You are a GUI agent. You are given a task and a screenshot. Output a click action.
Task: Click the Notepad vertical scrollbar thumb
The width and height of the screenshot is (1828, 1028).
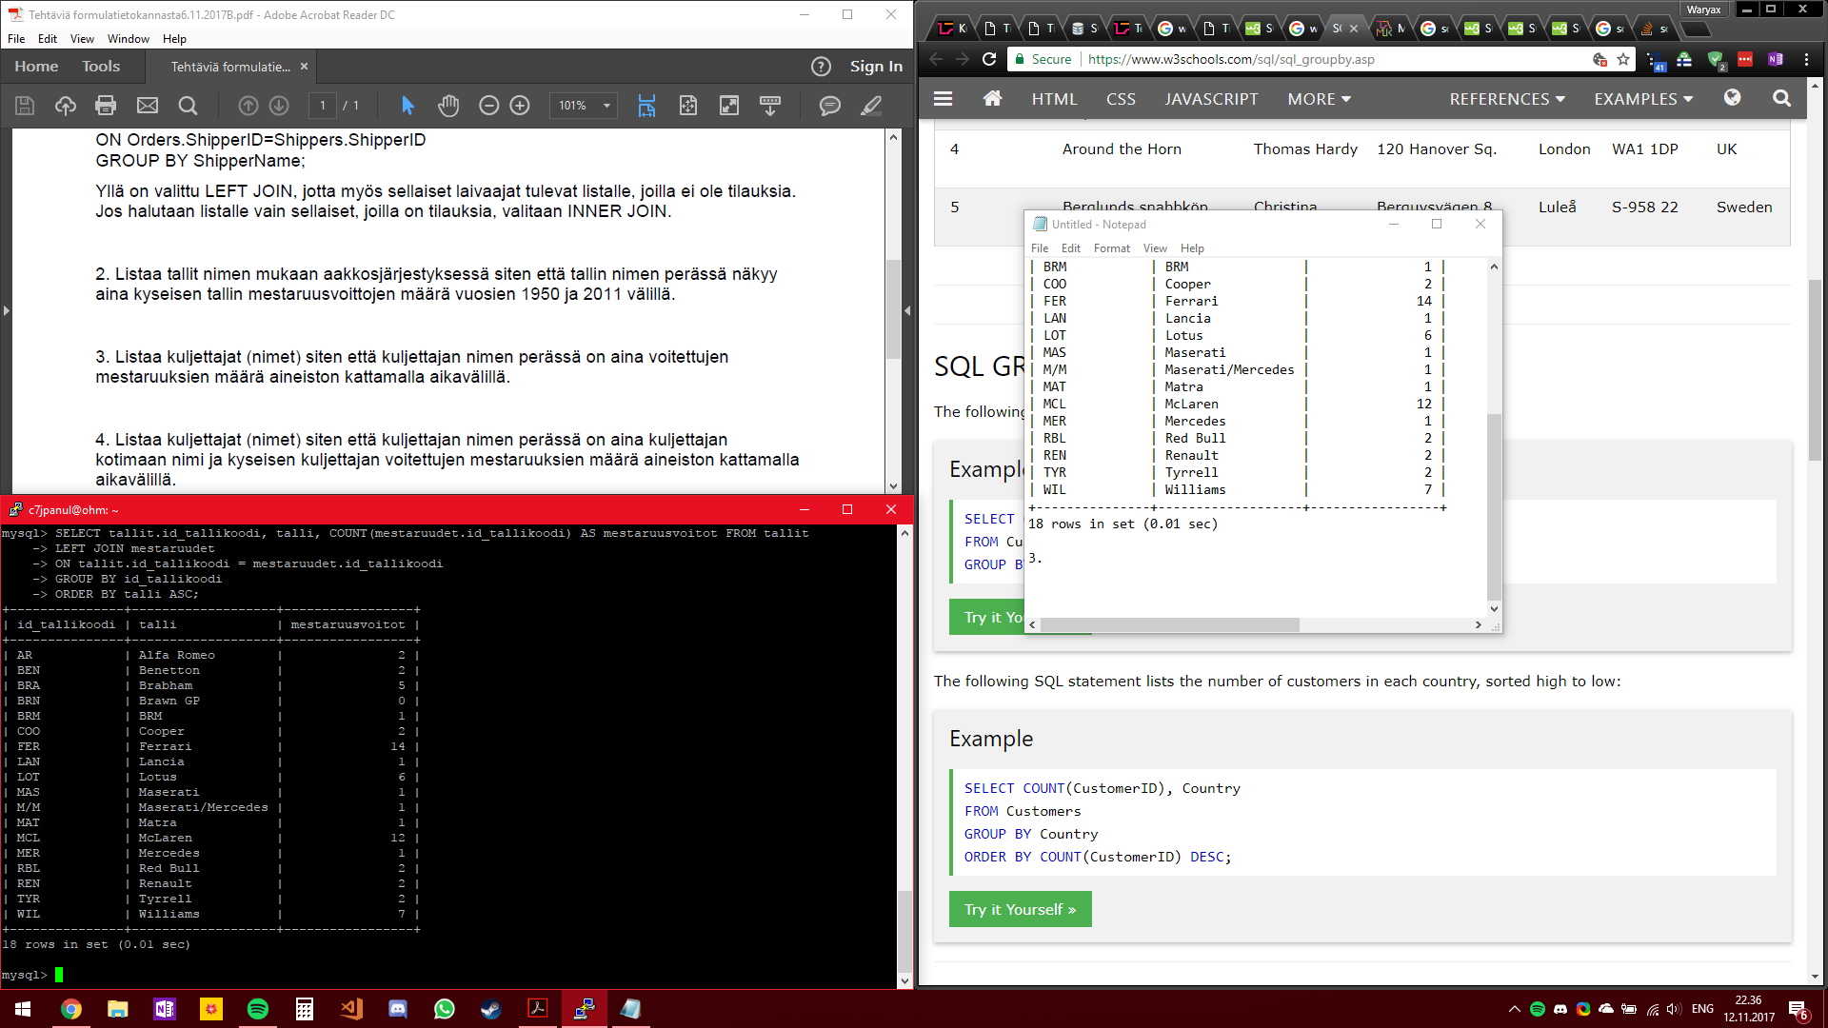[1494, 506]
